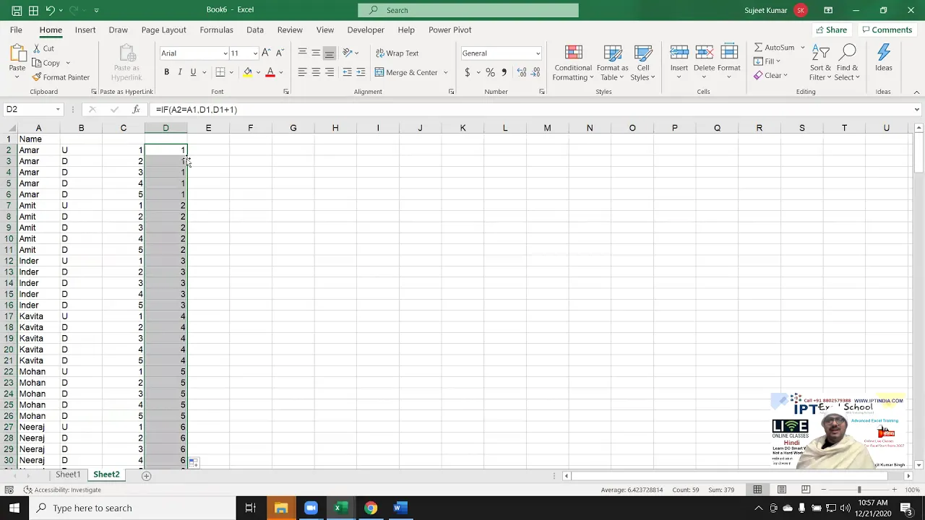Click the Ideas lightning icon
Screen dimensions: 925x520
pyautogui.click(x=884, y=53)
